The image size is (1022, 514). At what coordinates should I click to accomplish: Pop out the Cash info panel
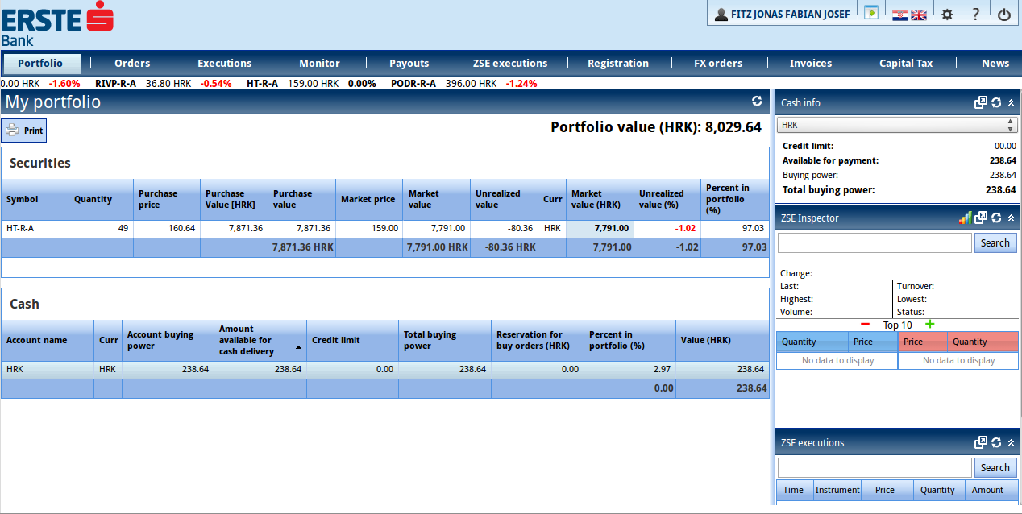click(x=980, y=102)
